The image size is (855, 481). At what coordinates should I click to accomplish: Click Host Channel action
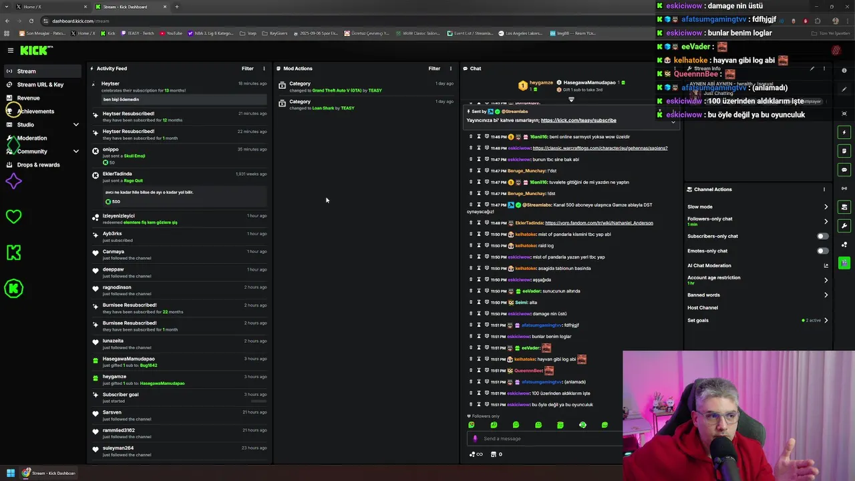tap(703, 307)
